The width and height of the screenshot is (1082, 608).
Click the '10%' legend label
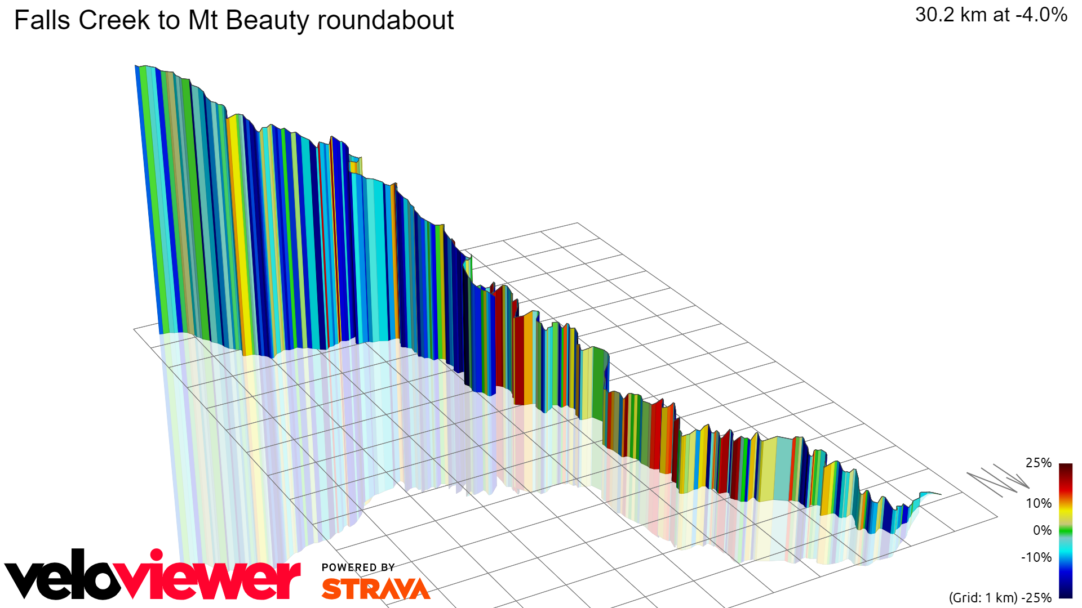pos(1039,503)
